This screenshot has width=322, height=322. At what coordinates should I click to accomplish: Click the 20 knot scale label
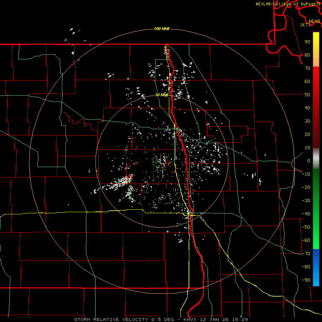click(307, 135)
